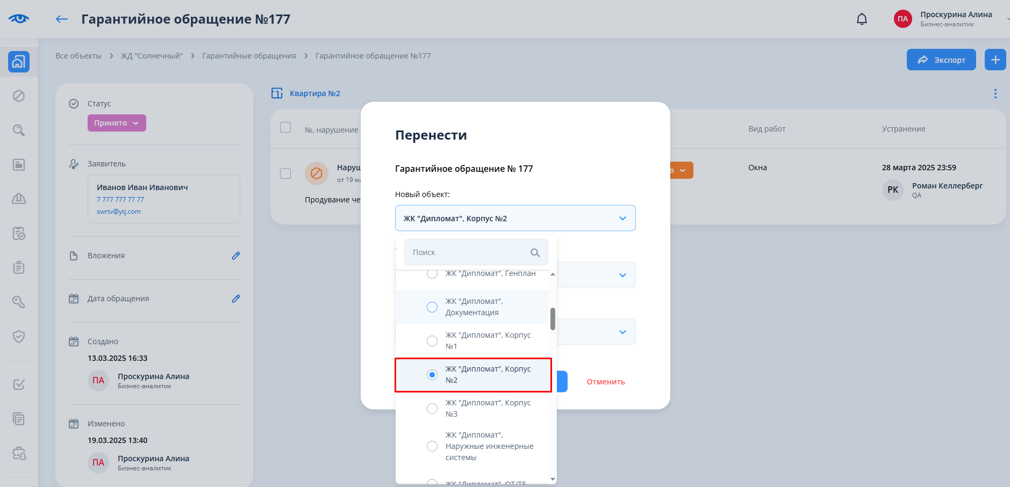Click the notification bell icon

862,19
